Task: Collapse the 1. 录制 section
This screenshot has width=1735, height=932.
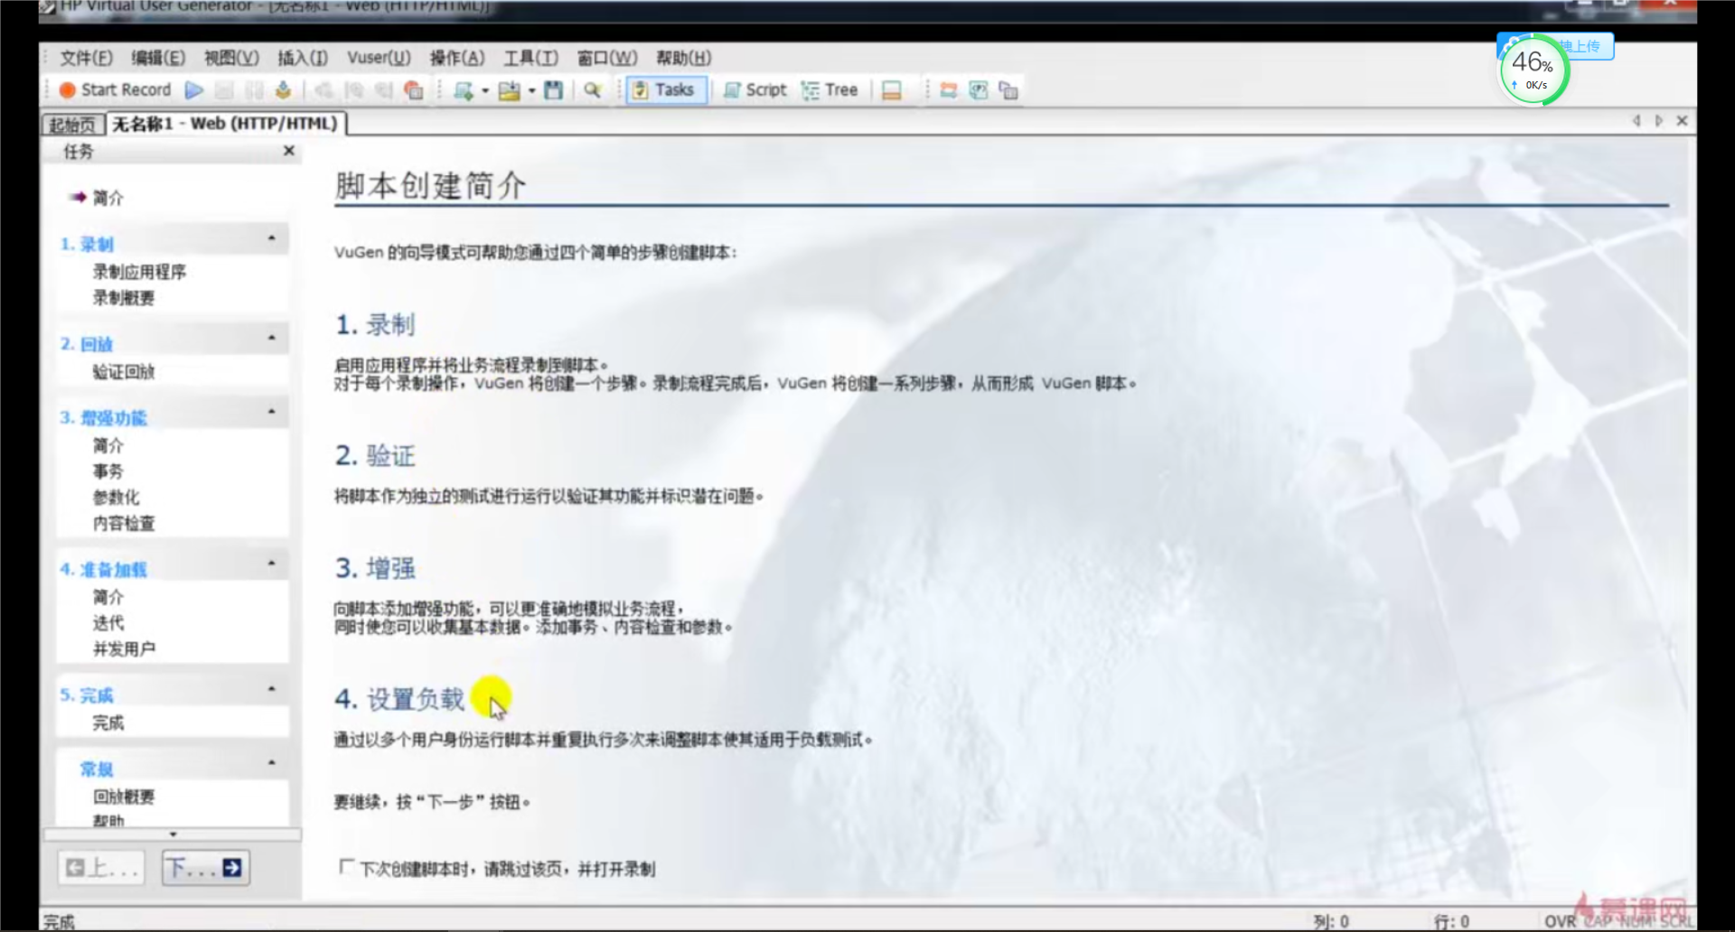Action: [x=271, y=238]
